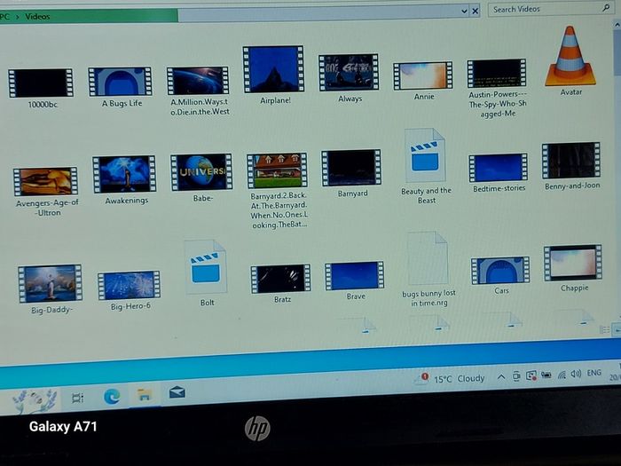This screenshot has width=621, height=466.
Task: Stop loading with the address bar X button
Action: [475, 11]
